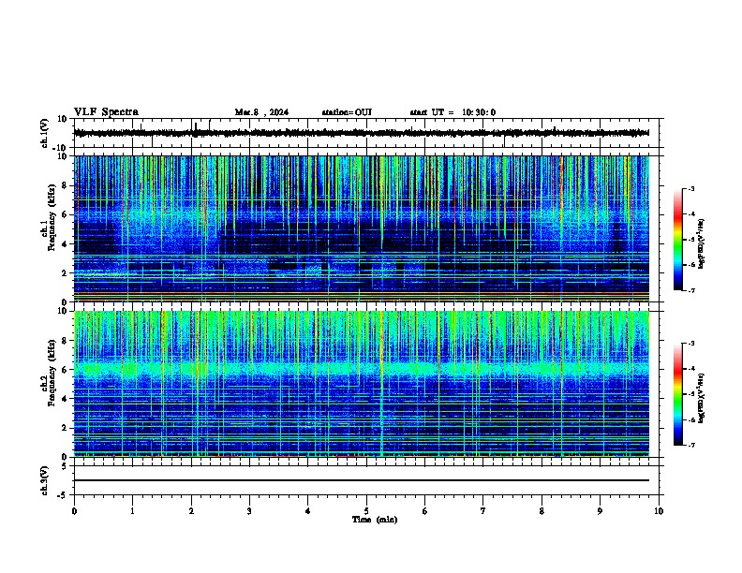Click the color scale bar beside ch.2 spectrogram
This screenshot has width=742, height=573.
pos(678,394)
